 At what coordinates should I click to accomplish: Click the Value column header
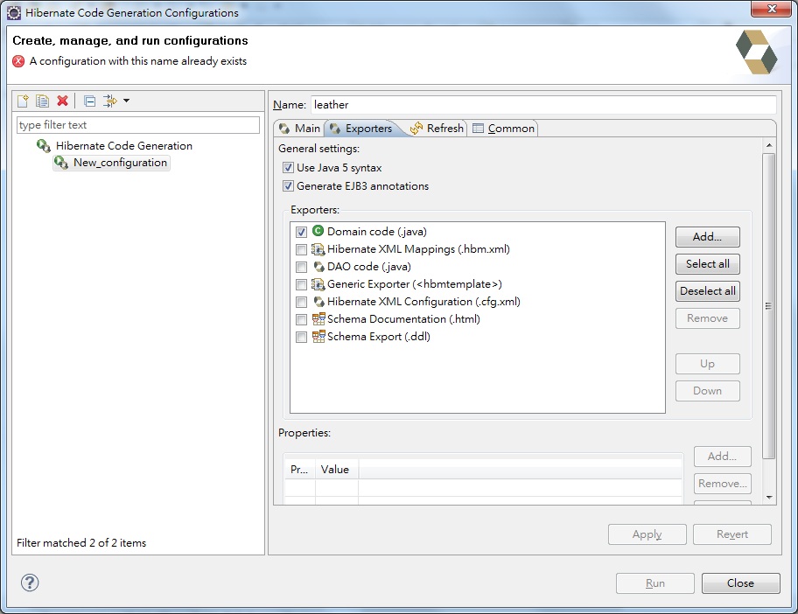click(x=336, y=470)
